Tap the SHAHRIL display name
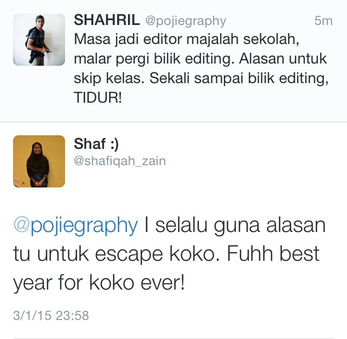The width and height of the screenshot is (347, 339). (x=107, y=20)
